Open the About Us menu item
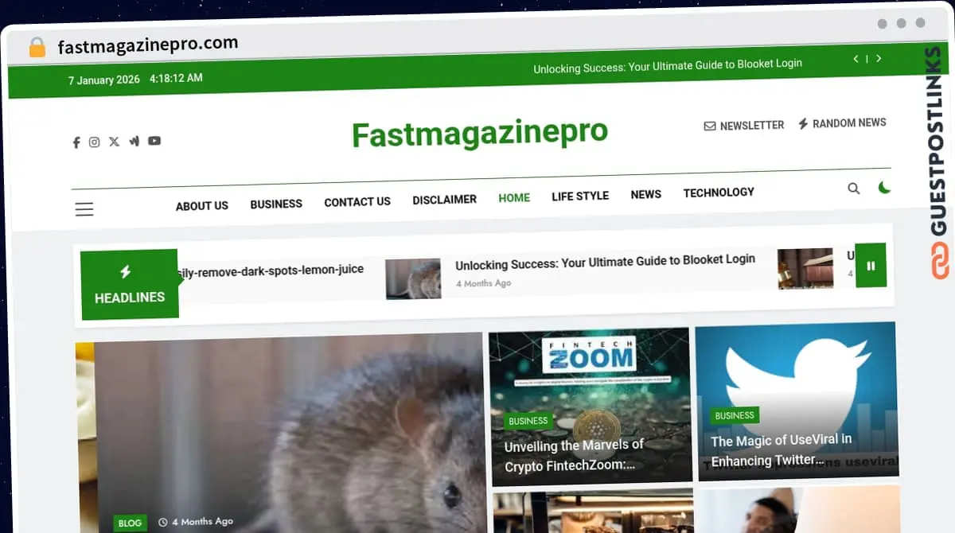Viewport: 955px width, 533px height. pyautogui.click(x=202, y=206)
